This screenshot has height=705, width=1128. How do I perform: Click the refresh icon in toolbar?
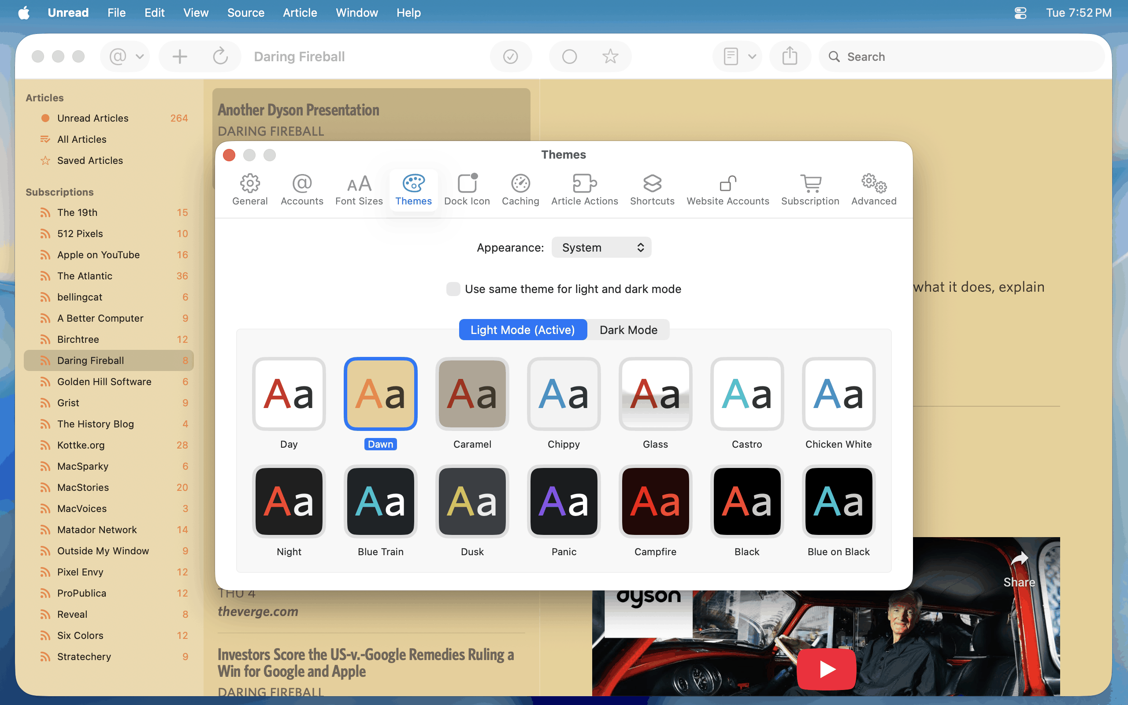(220, 56)
